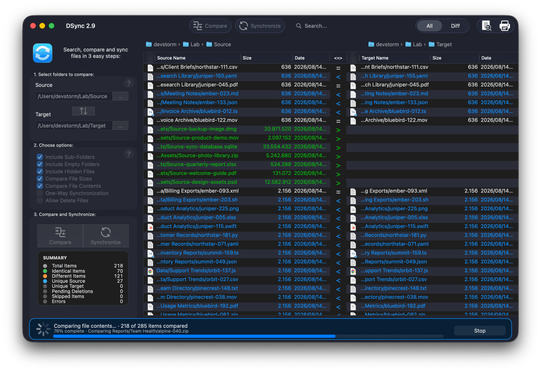Enable Allow Delete Files checkbox
The image size is (541, 372).
tap(40, 200)
